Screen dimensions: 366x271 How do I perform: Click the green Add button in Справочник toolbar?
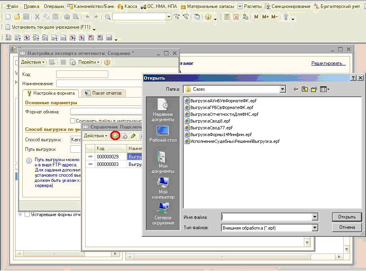point(115,136)
